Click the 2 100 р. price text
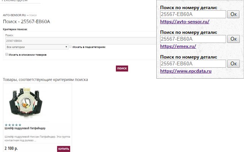Viewport: 244px width, 152px height. (11, 148)
